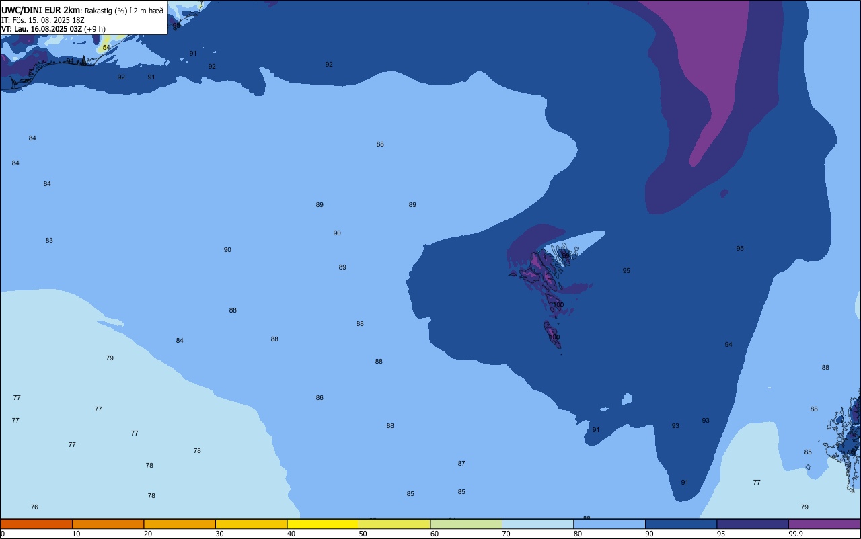Click the Rakastig (%) í 2 m hæð label
Viewport: 861px width, 539px height.
pos(124,11)
